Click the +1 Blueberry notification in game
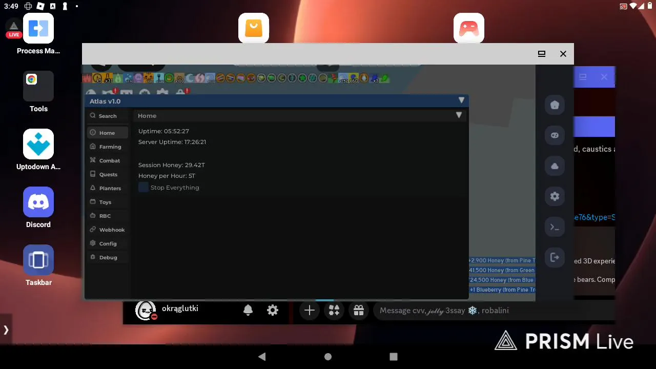The image size is (656, 369). (502, 290)
